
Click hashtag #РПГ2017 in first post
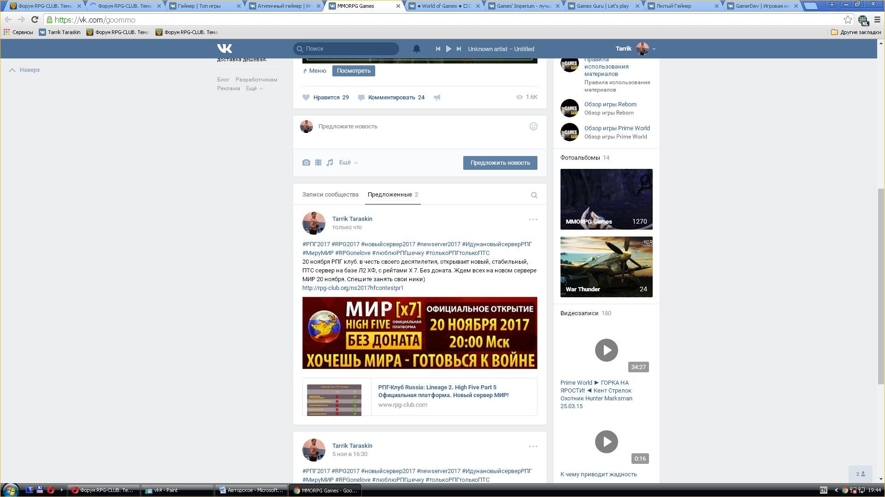click(316, 244)
